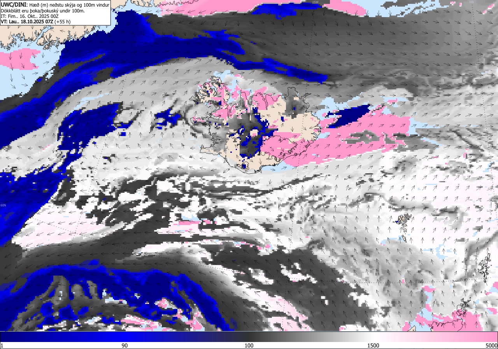Click the '0W' longitude label

pyautogui.click(x=472, y=2)
